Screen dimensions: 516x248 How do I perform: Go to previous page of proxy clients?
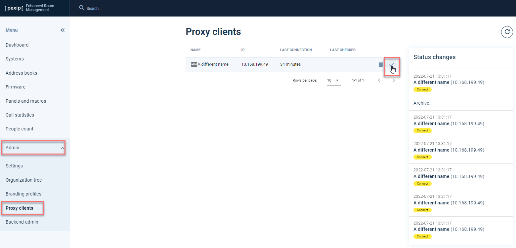379,80
